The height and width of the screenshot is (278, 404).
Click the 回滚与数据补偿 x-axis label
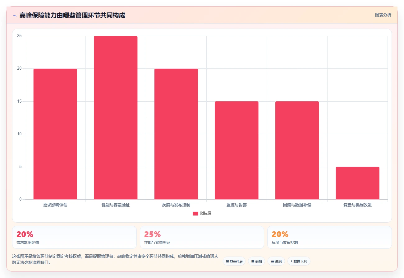coord(297,205)
